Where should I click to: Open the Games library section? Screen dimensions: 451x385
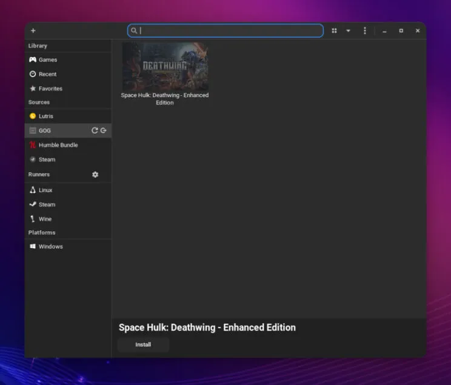point(68,59)
